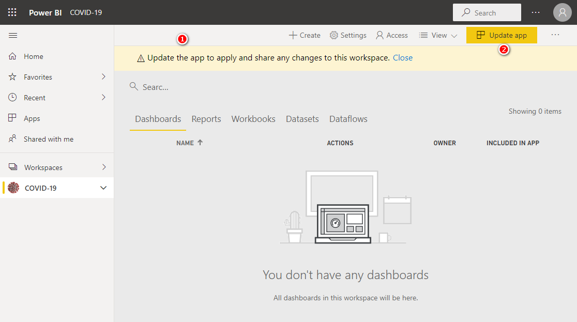Click the user profile avatar
Viewport: 577px width, 322px height.
click(562, 12)
